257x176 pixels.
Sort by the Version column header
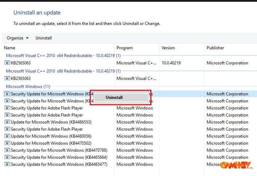coord(168,48)
